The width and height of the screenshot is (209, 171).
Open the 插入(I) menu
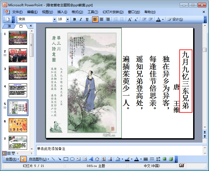[x=62, y=12]
